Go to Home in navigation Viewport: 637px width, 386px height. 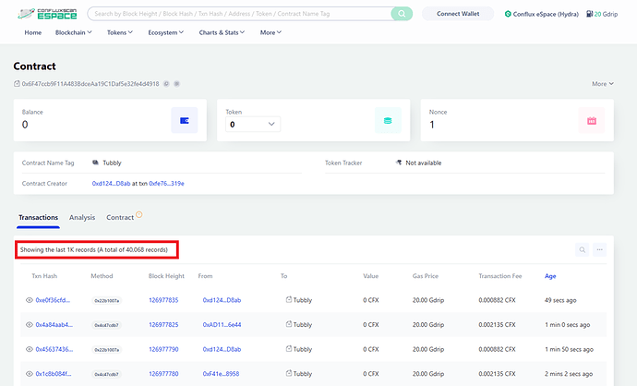pyautogui.click(x=33, y=32)
